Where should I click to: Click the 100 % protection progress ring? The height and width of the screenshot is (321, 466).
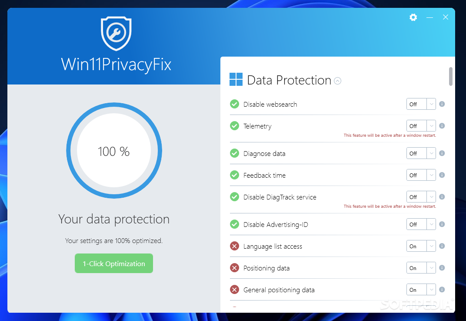click(x=114, y=151)
